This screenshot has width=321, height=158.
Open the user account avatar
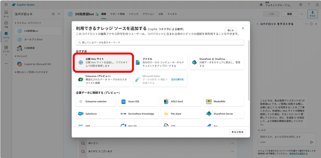[316, 5]
